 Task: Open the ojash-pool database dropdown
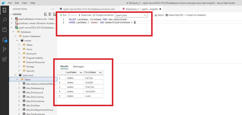tap(131, 15)
